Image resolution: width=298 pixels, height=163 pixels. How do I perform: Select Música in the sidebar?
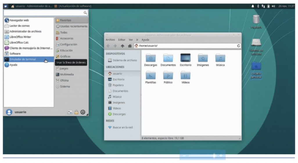(123, 97)
